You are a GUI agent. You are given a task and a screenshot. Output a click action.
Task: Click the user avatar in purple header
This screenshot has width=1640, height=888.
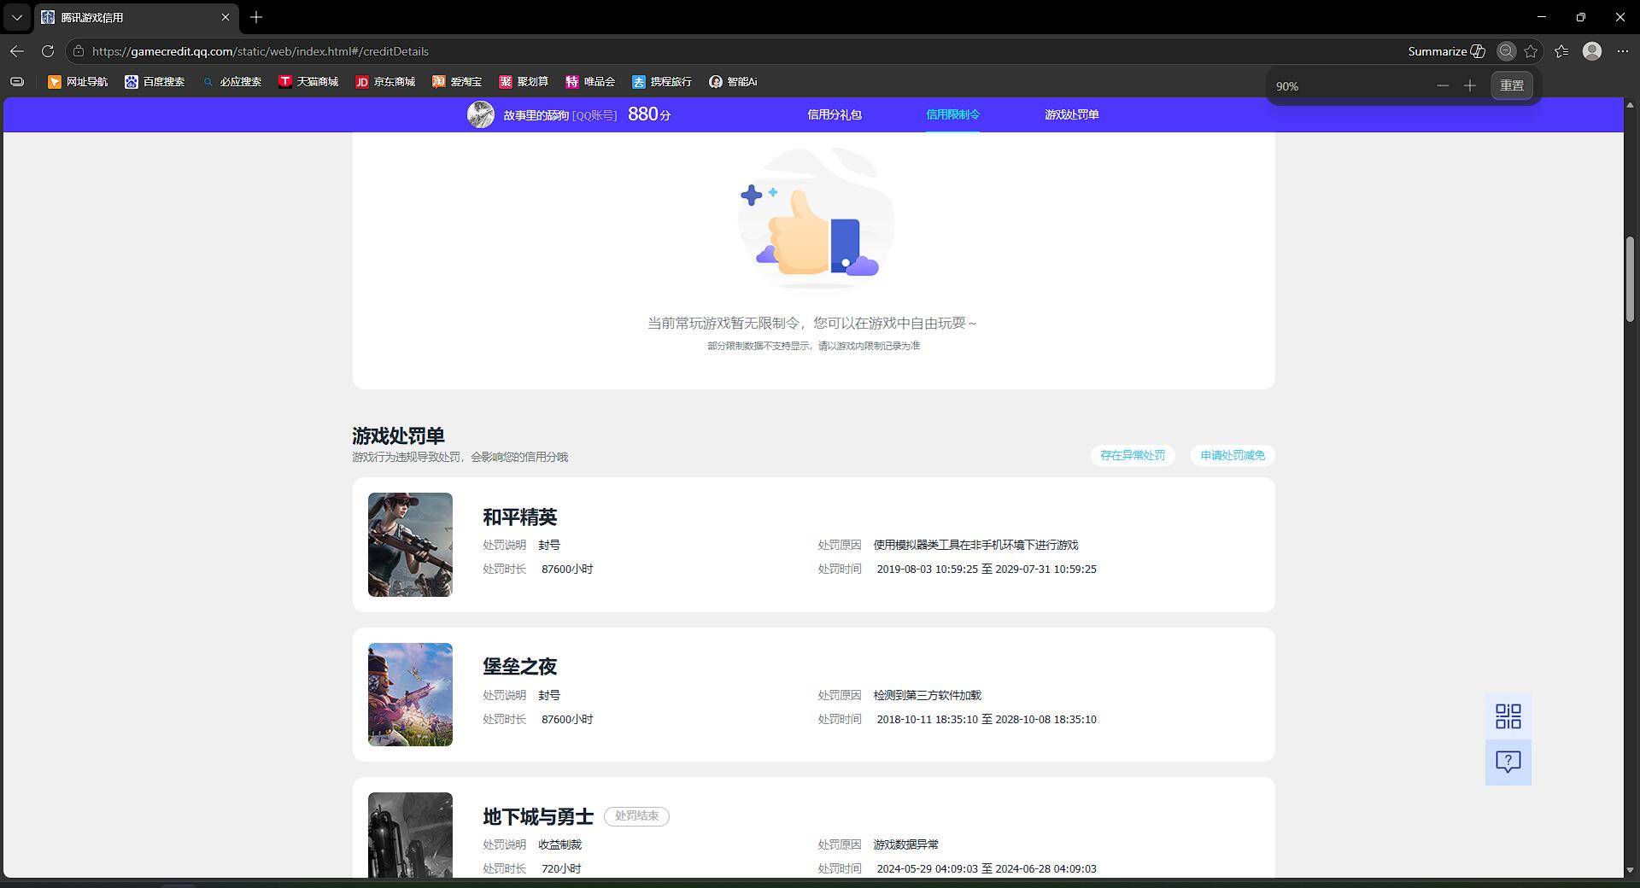481,114
